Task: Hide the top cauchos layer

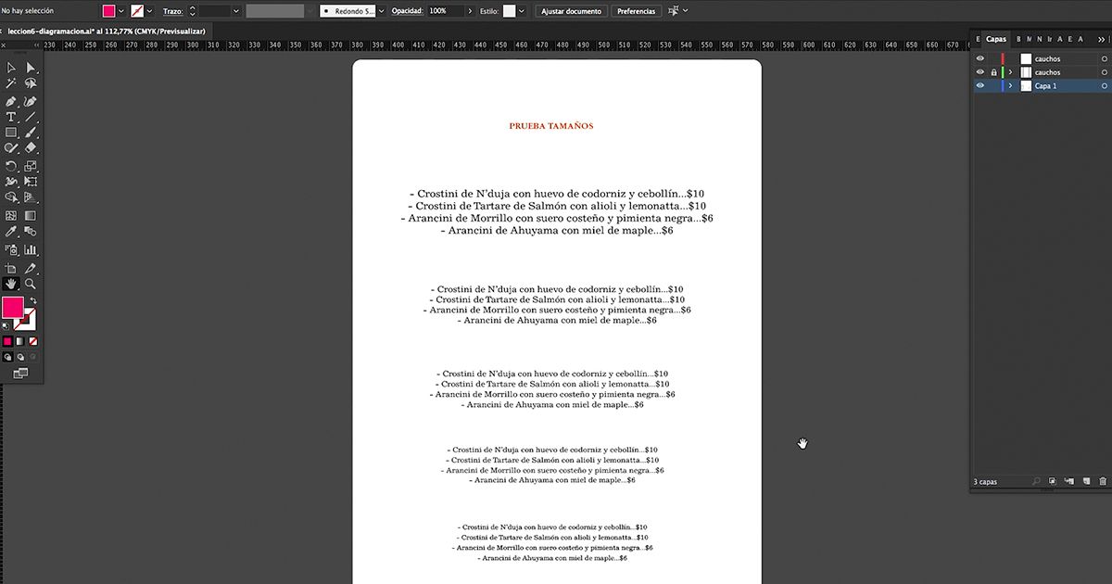Action: tap(980, 58)
